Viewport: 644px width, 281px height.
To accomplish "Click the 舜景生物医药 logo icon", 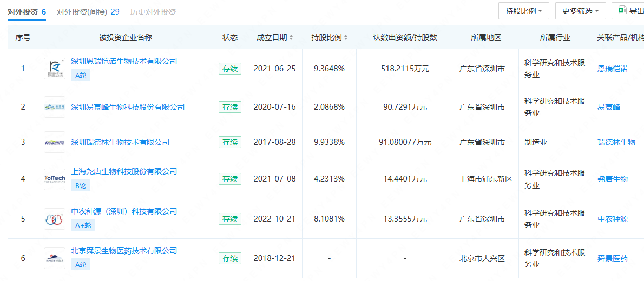I will pyautogui.click(x=55, y=258).
